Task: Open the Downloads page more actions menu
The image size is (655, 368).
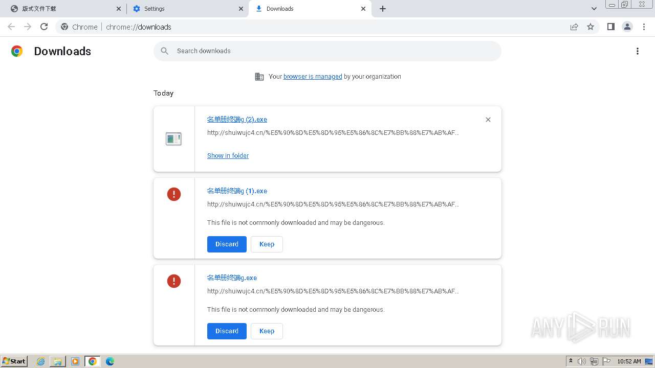Action: [x=638, y=51]
